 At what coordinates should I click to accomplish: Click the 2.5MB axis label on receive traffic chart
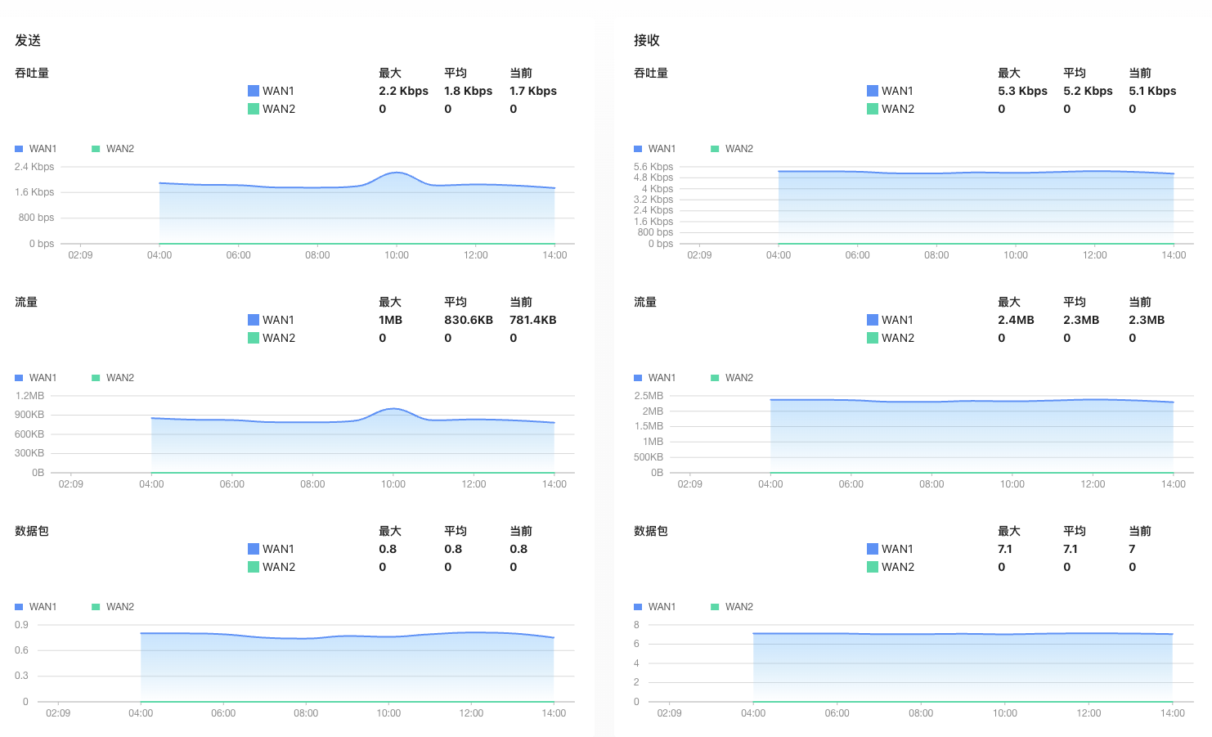pos(649,396)
